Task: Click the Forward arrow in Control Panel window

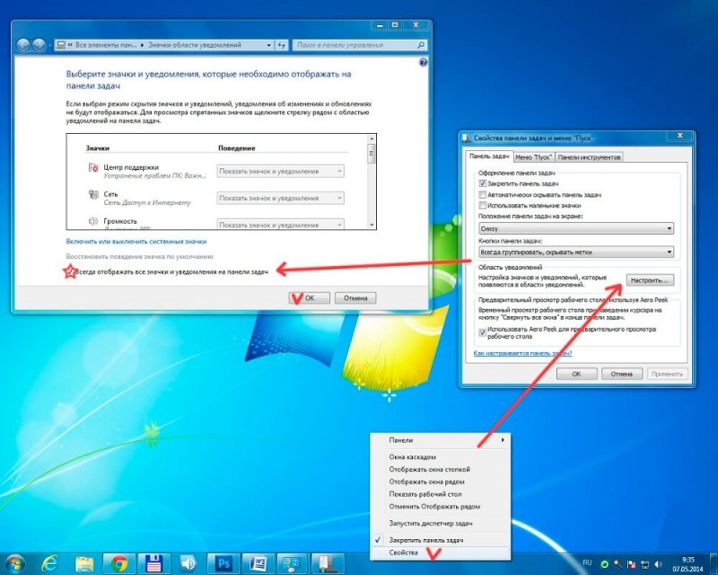Action: coord(39,45)
